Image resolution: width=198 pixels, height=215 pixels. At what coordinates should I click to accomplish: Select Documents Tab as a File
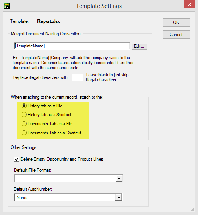tap(24, 124)
